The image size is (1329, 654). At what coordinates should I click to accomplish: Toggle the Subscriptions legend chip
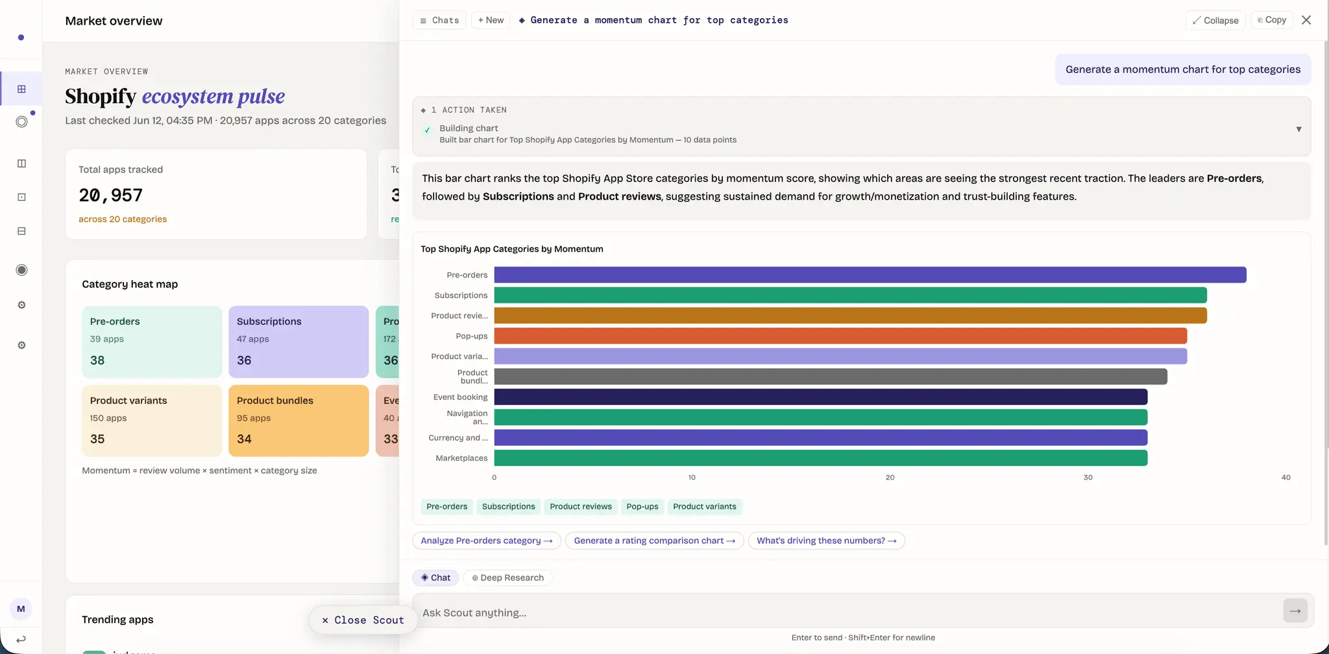508,507
